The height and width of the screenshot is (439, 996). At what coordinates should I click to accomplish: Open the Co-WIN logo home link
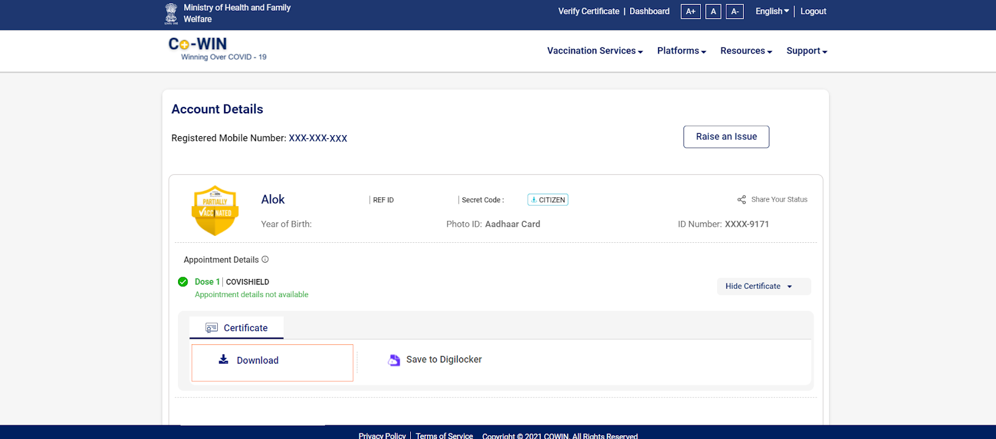217,49
